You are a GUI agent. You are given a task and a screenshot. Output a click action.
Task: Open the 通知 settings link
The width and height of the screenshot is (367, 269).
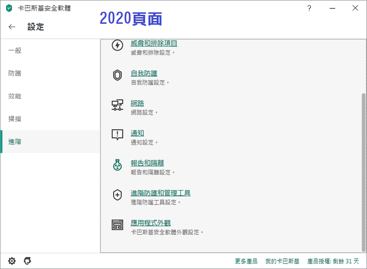pos(138,133)
